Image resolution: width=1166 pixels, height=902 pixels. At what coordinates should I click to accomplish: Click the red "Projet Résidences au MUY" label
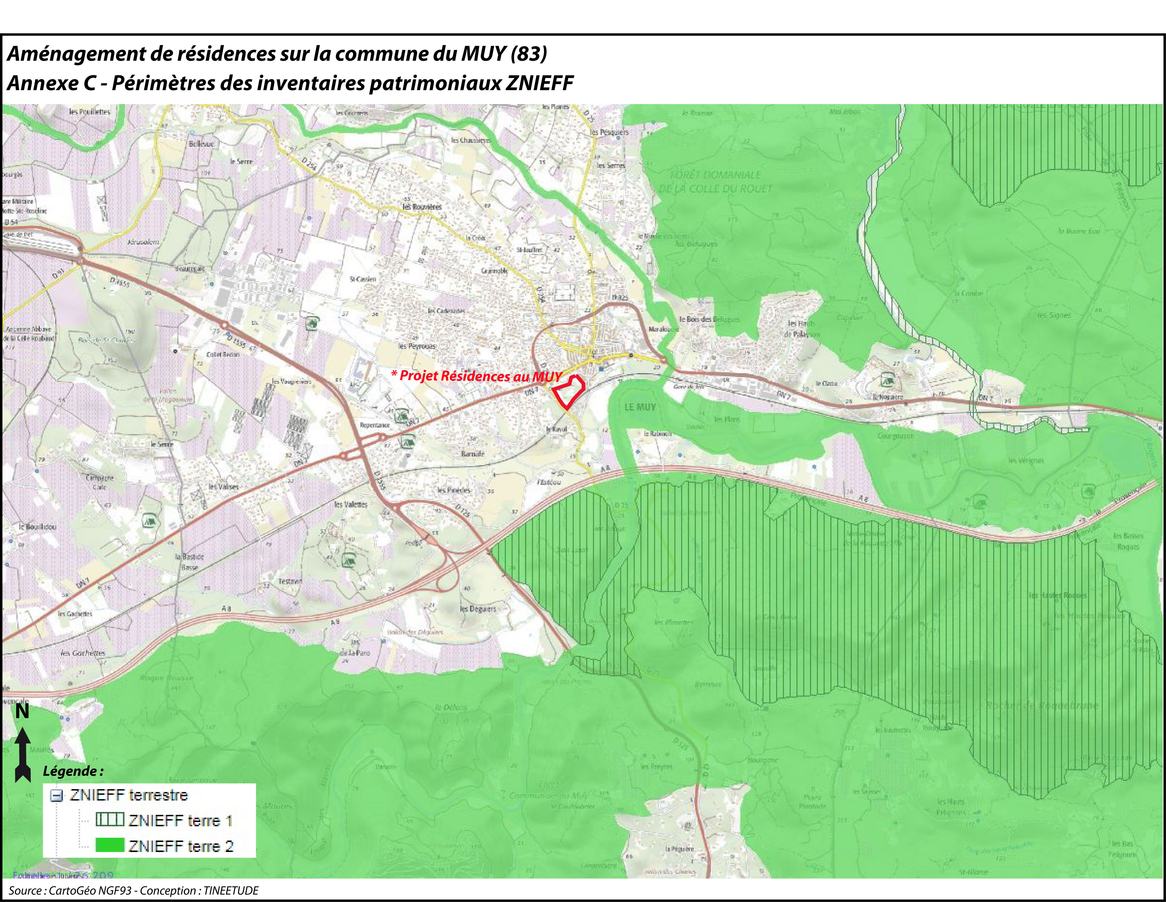coord(476,376)
